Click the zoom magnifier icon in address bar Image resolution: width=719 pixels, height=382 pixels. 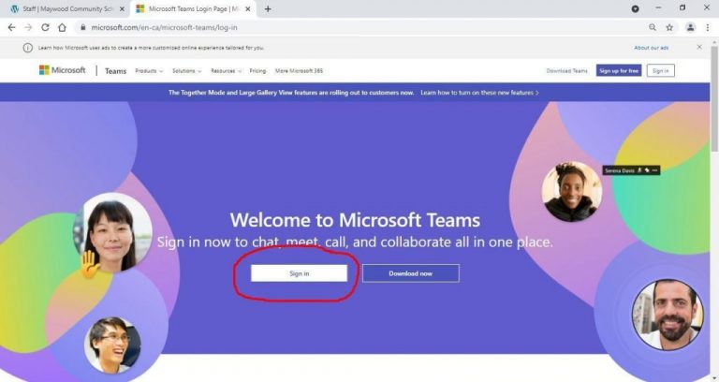(653, 27)
